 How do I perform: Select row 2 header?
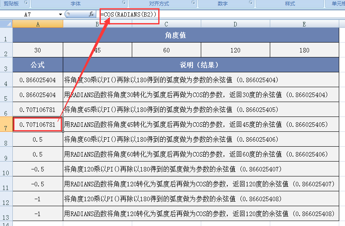tap(6, 50)
